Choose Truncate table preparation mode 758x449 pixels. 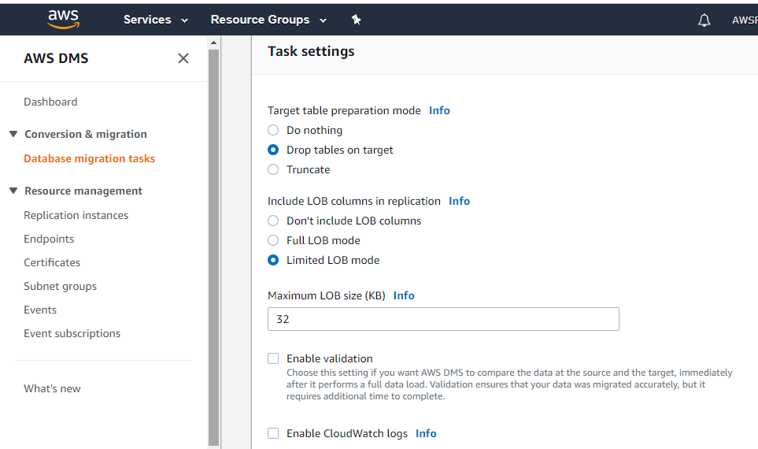(273, 169)
